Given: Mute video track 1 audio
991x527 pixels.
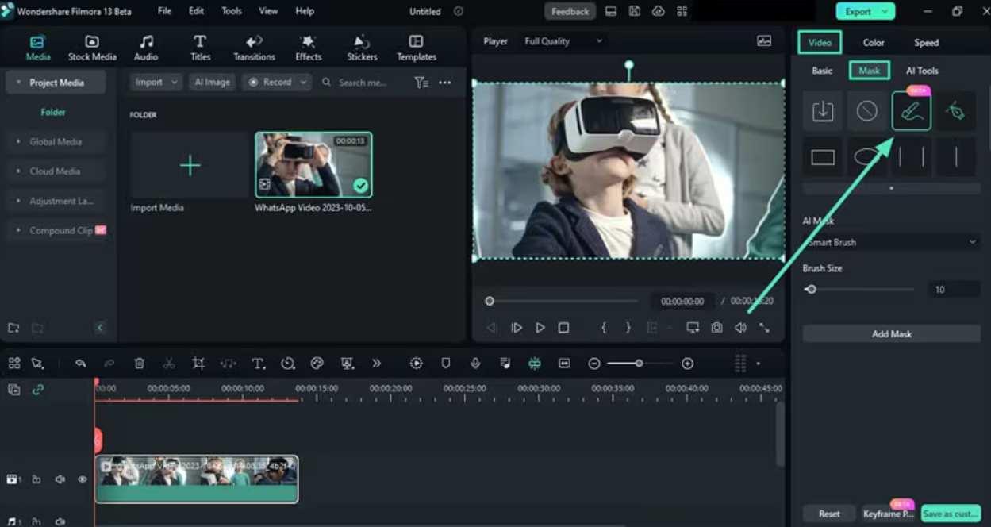Looking at the screenshot, I should pos(60,479).
